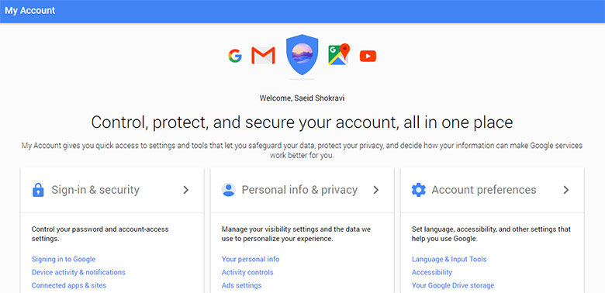Click My Account title in header
This screenshot has height=293, width=605.
point(30,11)
